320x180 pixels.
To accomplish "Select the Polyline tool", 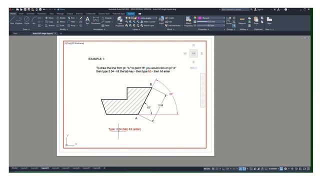I will tap(18, 21).
